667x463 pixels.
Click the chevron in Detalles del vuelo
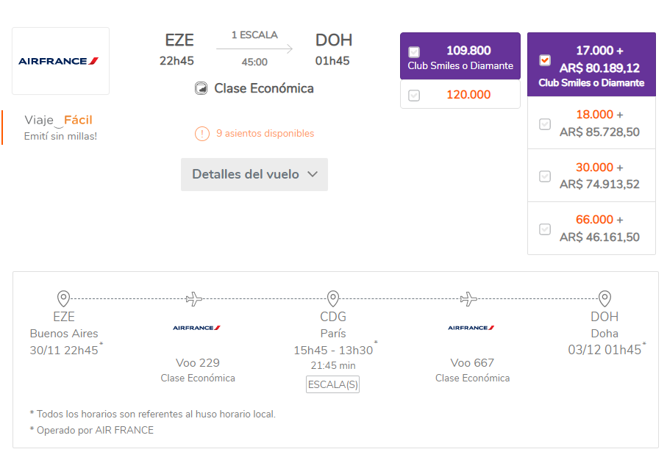click(x=313, y=174)
